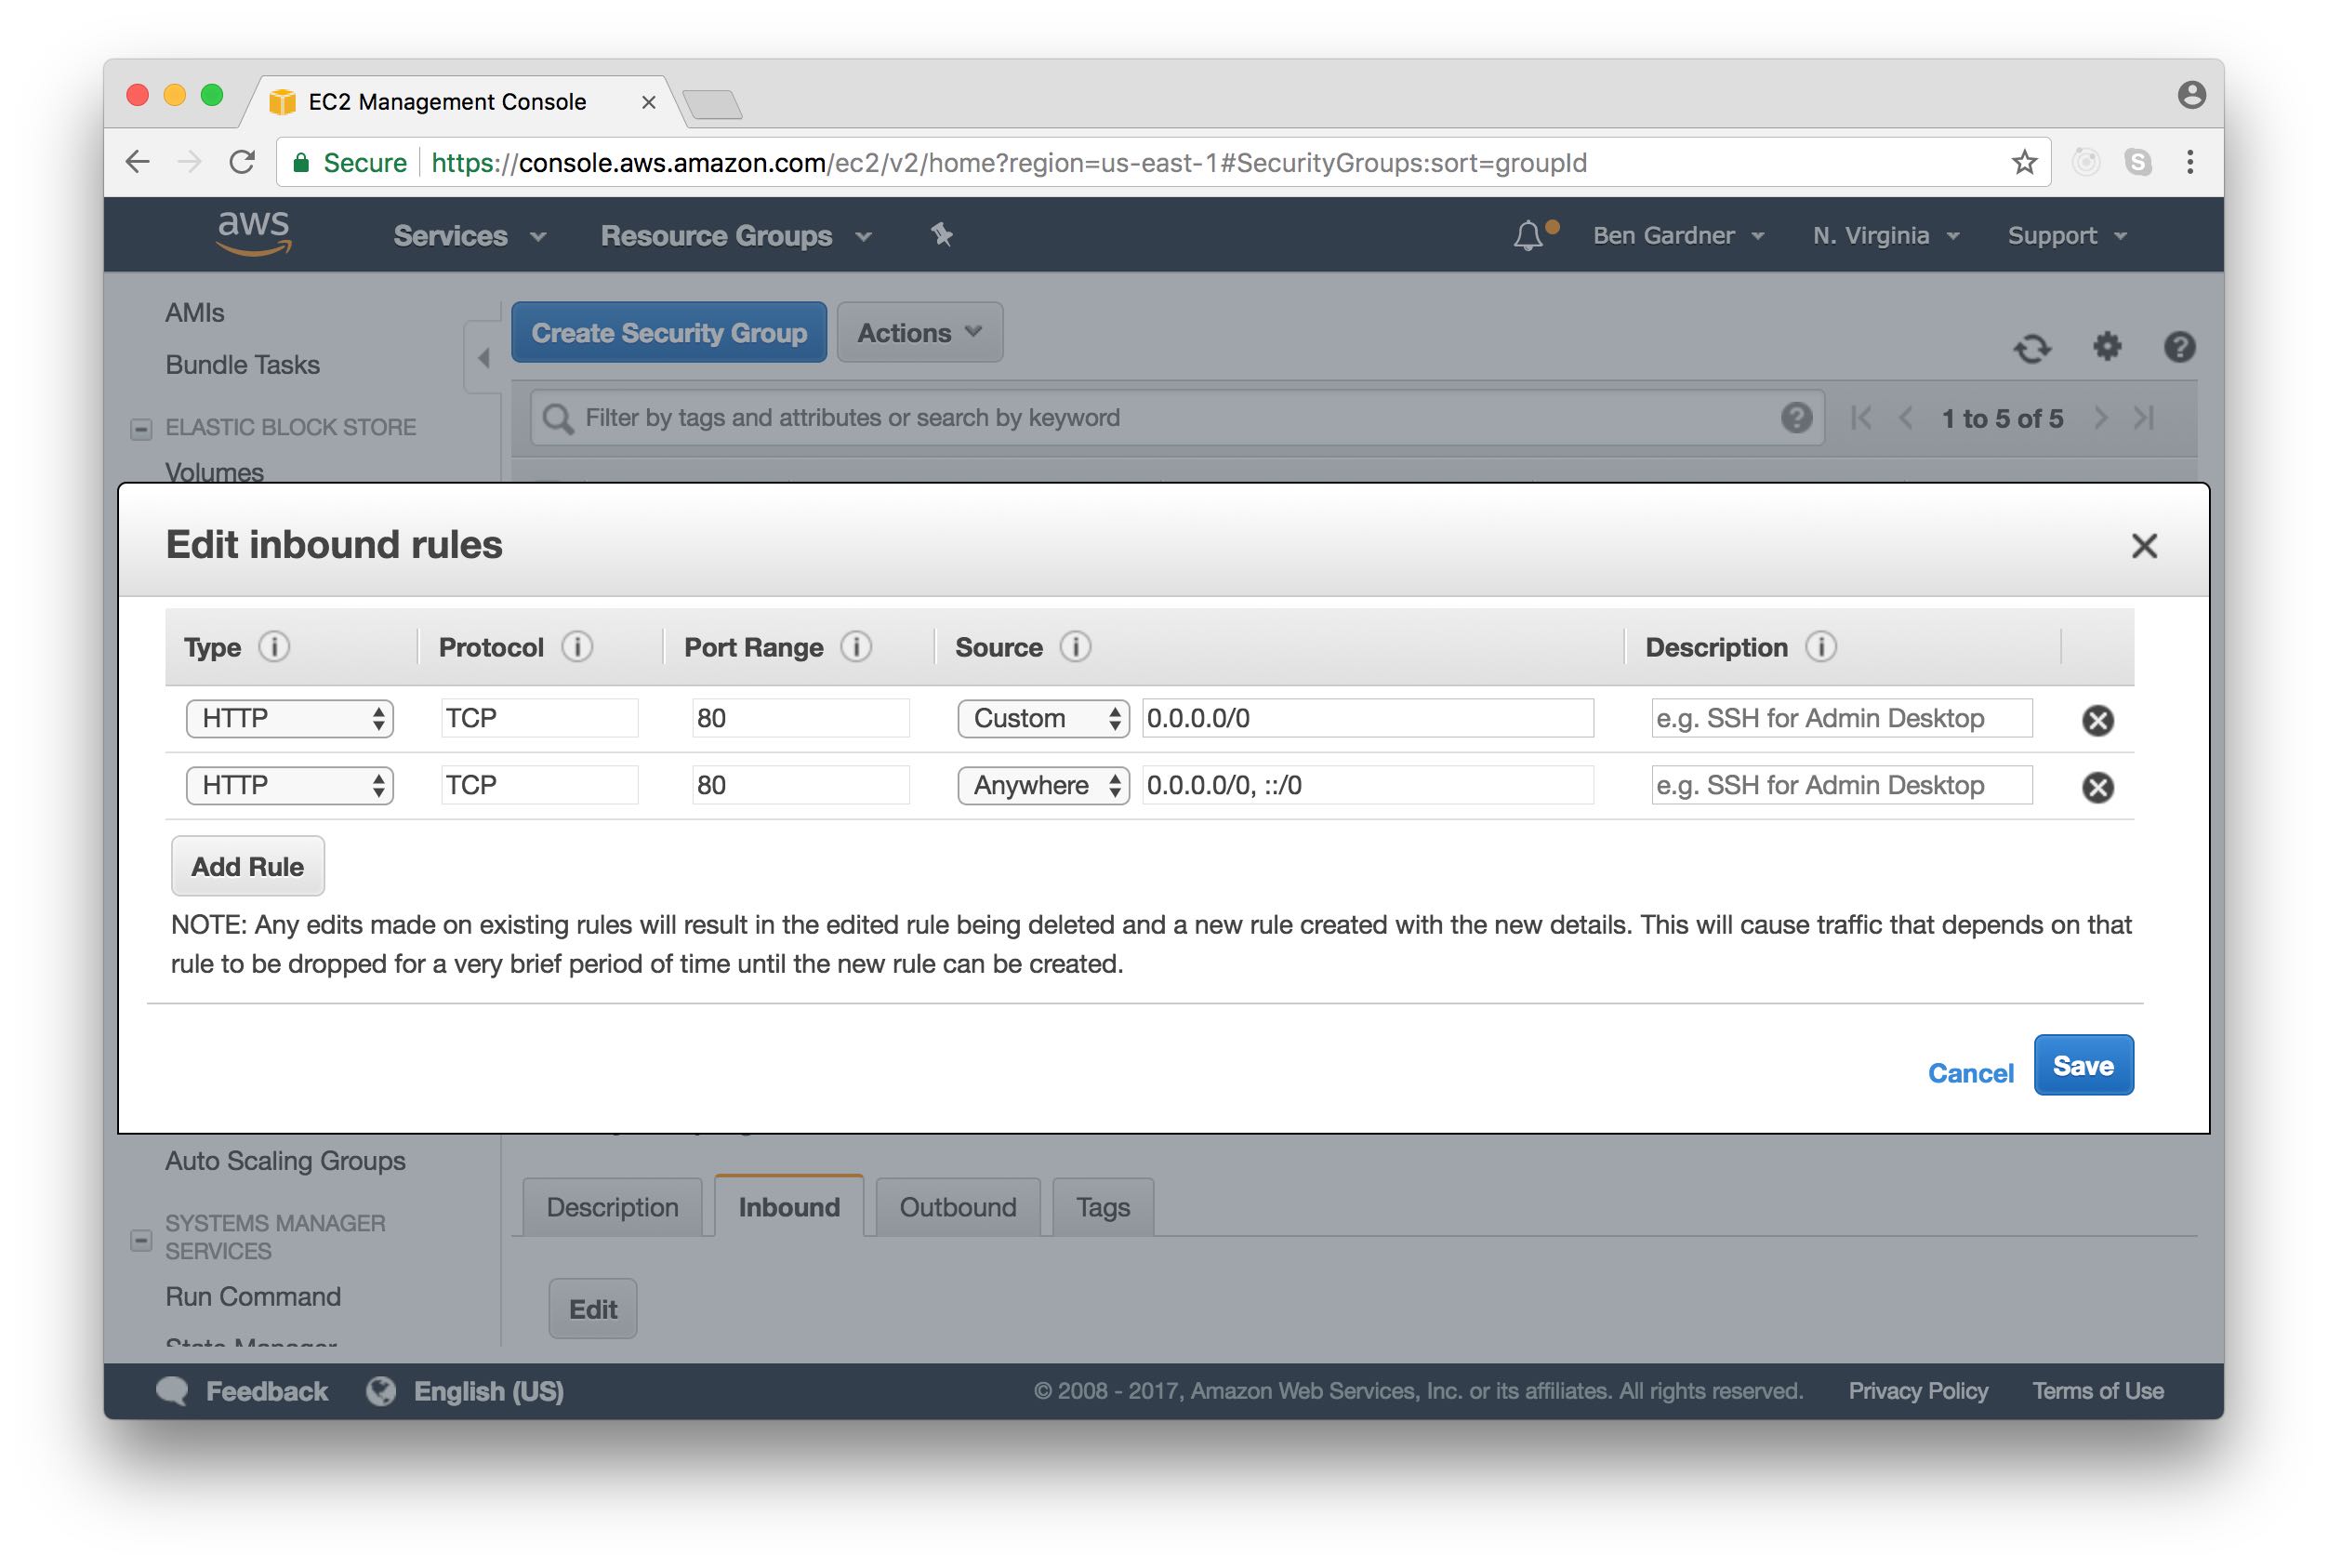Viewport: 2328px width, 1568px height.
Task: Click the first rule's description field
Action: point(1840,718)
